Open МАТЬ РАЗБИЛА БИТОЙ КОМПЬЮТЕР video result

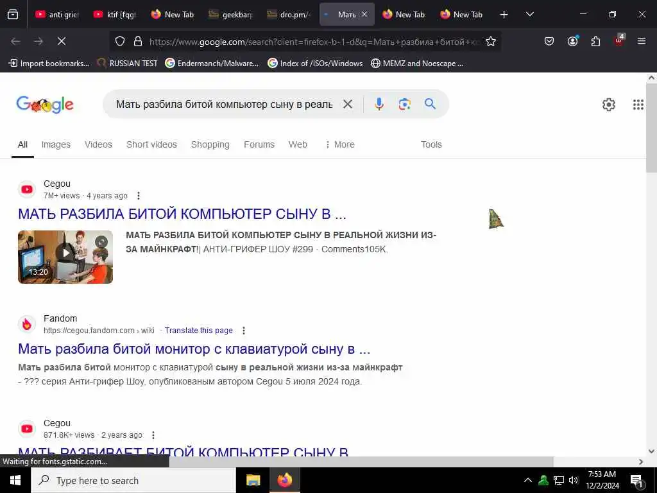pos(182,214)
